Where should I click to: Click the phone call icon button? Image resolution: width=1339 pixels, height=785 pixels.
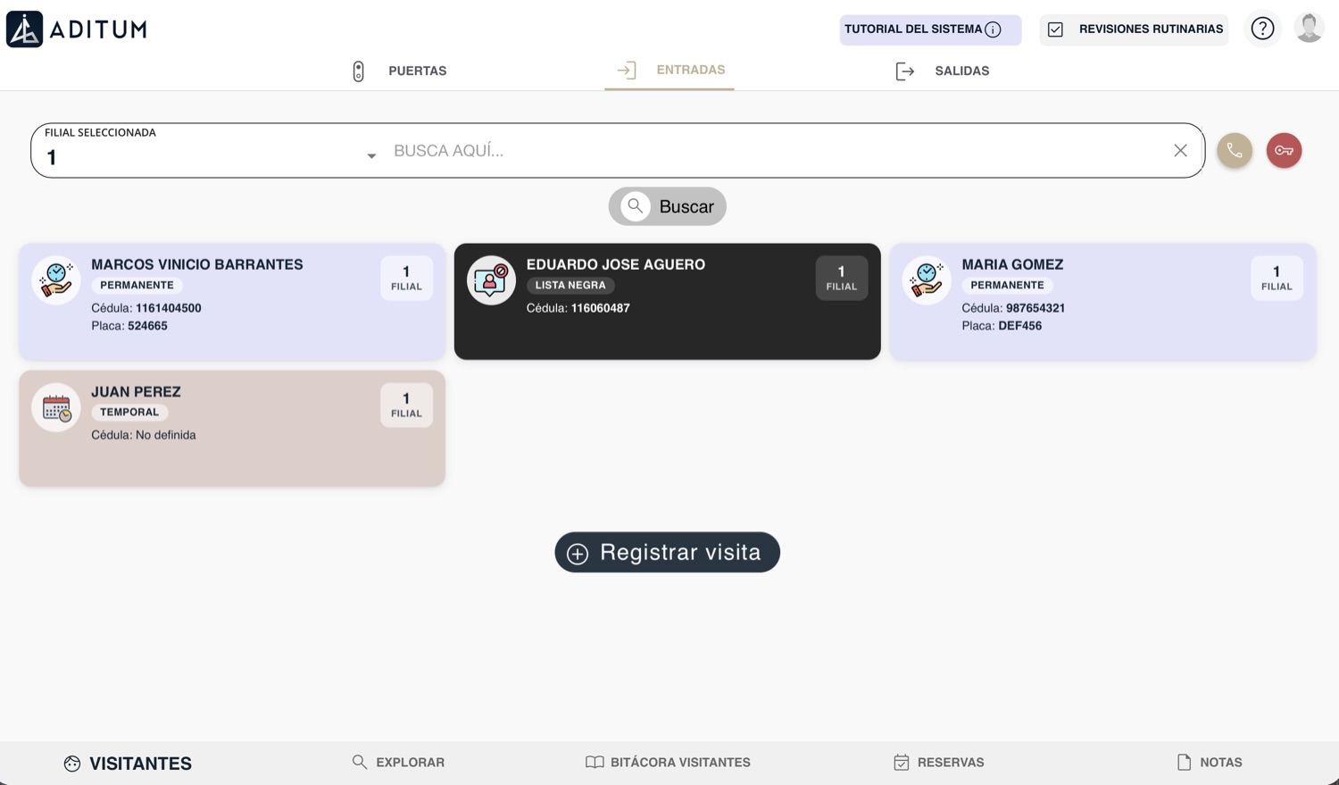1235,150
